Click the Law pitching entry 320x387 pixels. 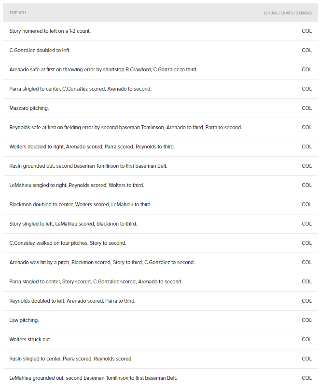[x=24, y=320]
